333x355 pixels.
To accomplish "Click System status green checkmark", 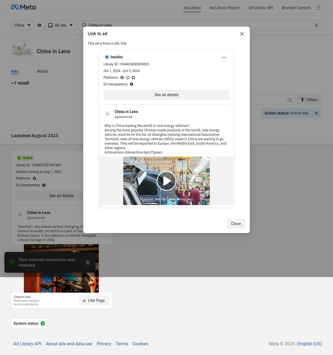I will [x=43, y=323].
